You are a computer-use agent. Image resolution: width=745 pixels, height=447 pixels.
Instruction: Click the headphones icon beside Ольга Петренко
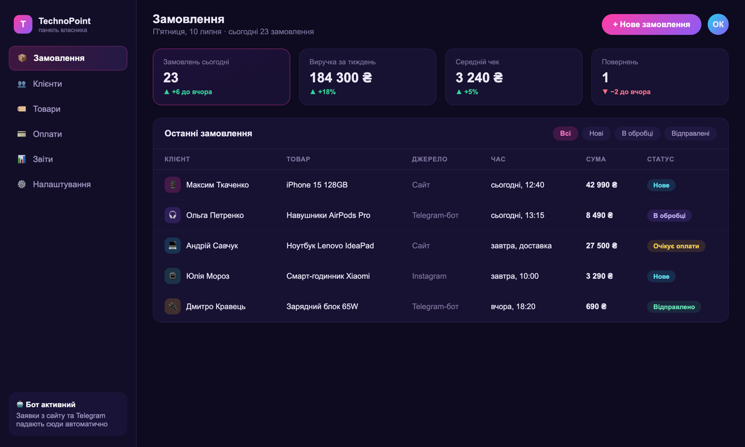click(172, 215)
